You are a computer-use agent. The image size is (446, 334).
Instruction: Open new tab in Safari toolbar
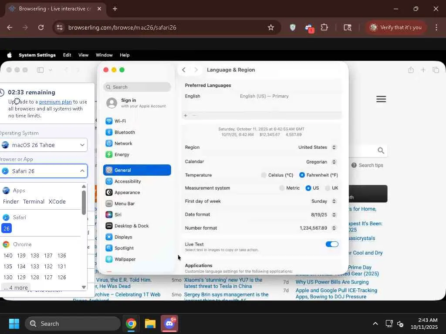(423, 70)
